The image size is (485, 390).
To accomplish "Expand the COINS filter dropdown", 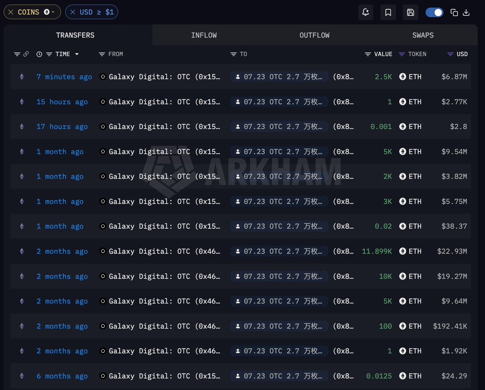I will [x=53, y=12].
